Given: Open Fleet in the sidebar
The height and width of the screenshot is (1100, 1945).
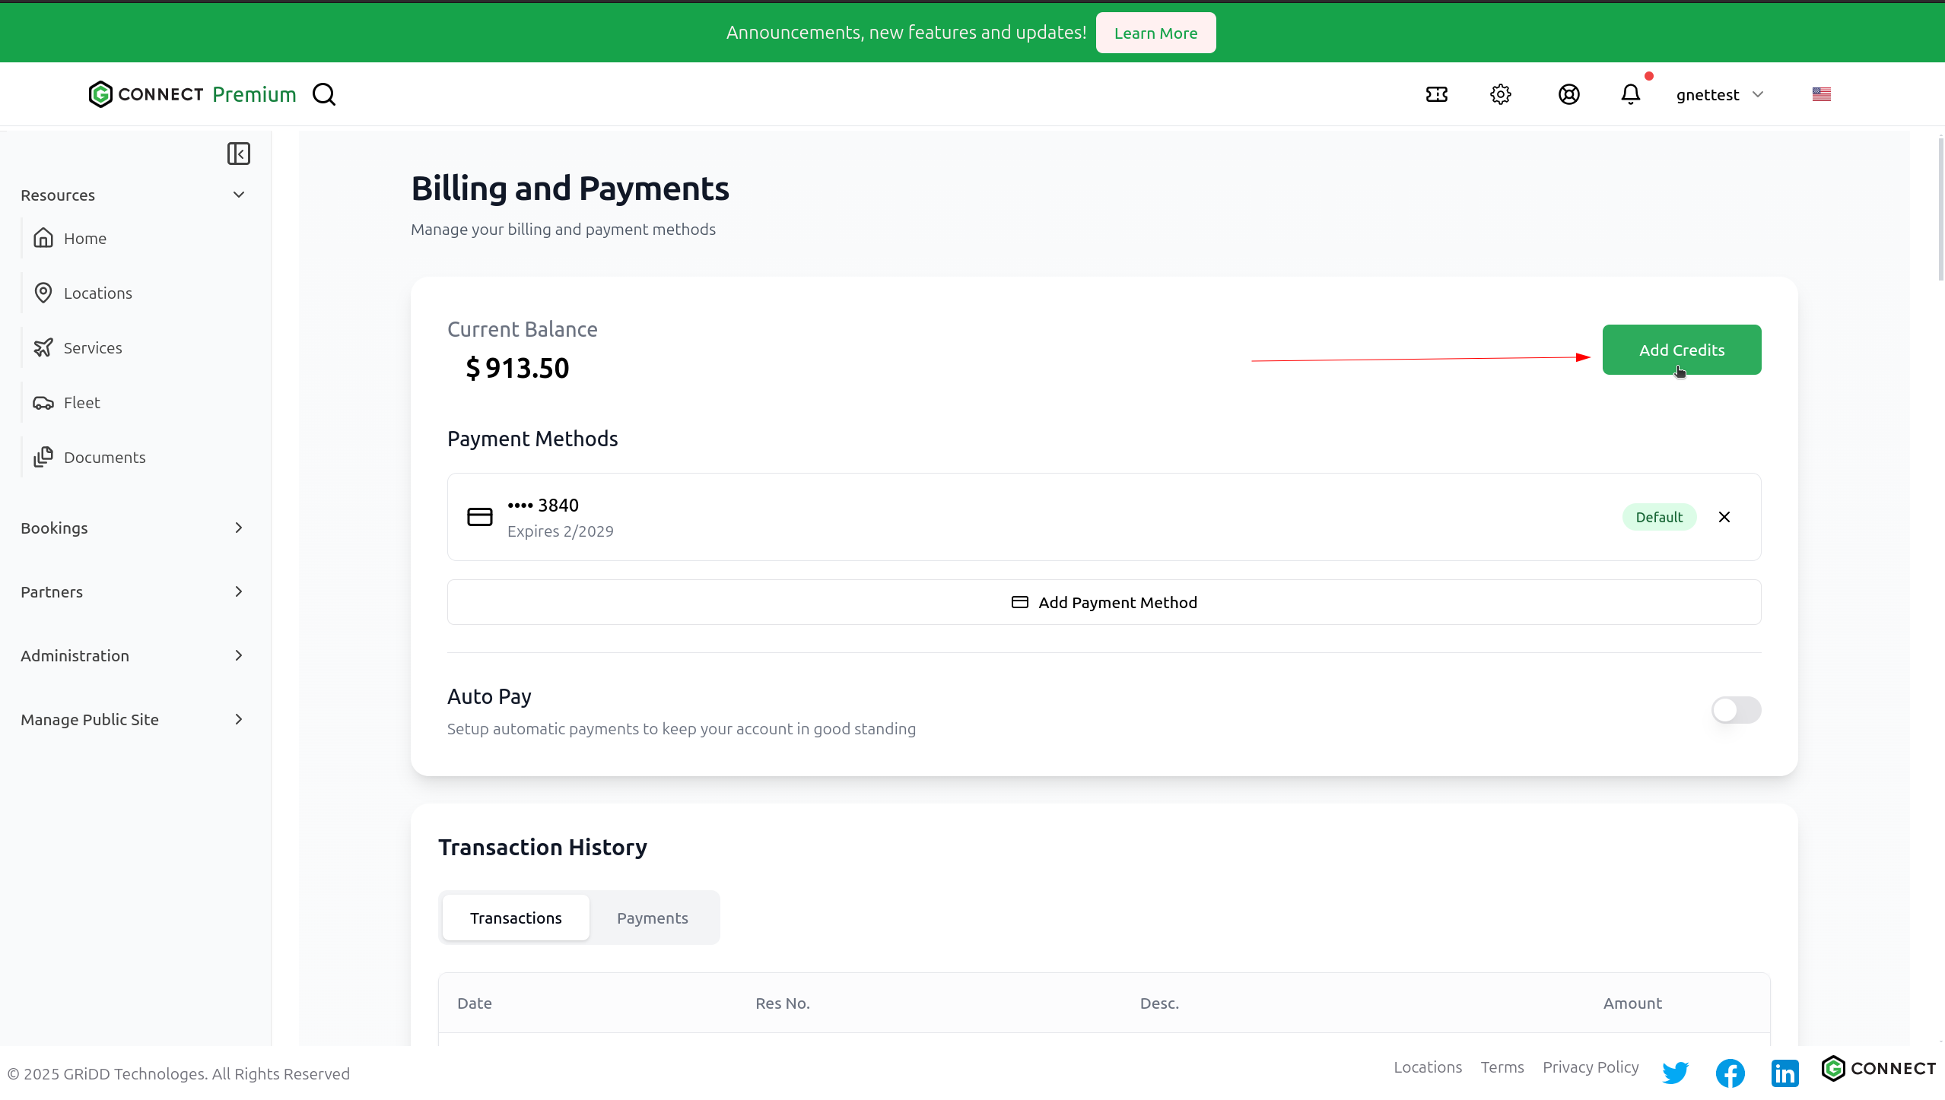Looking at the screenshot, I should coord(81,402).
